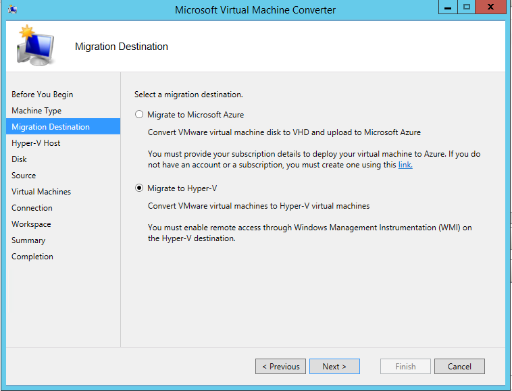Go to the Workspace step

click(x=31, y=224)
